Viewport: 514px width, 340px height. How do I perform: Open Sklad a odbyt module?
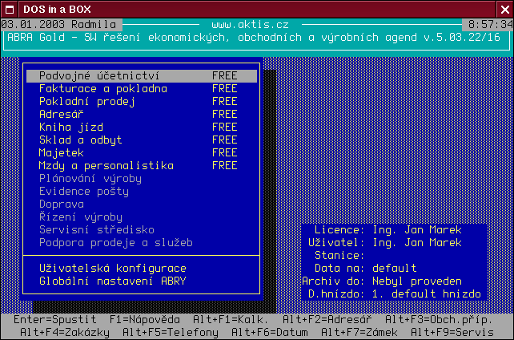(x=80, y=140)
